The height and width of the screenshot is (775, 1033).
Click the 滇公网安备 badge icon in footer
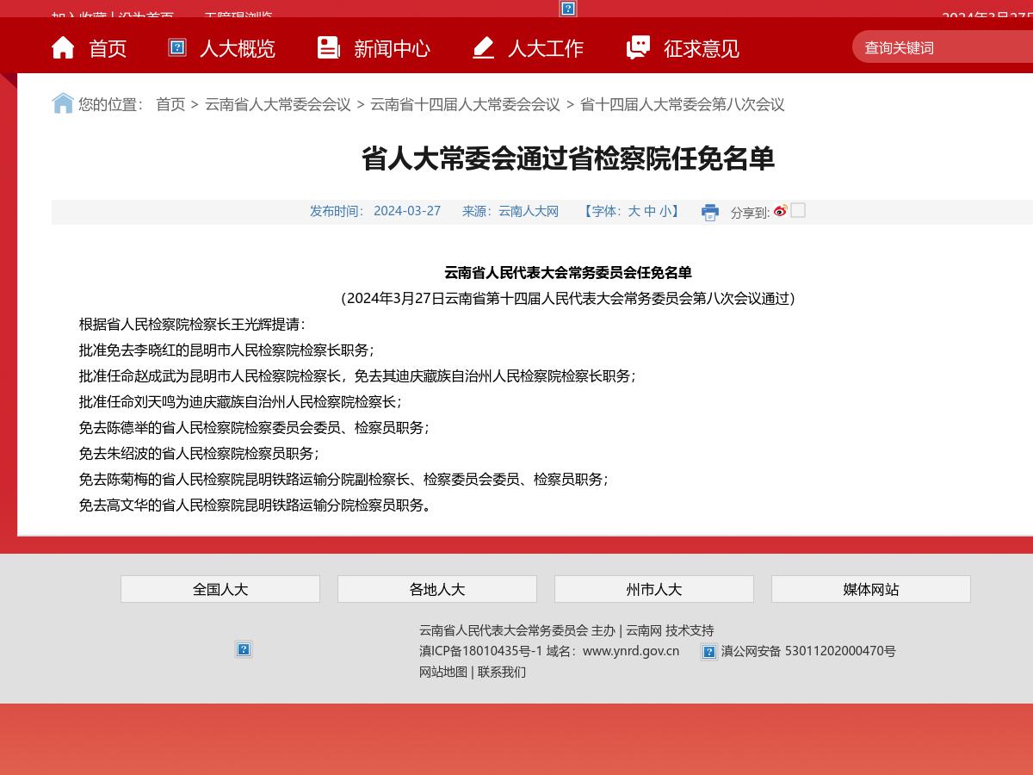tap(709, 652)
